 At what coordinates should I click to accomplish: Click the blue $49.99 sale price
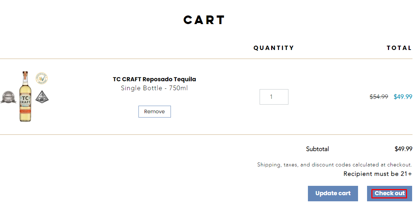pos(403,97)
